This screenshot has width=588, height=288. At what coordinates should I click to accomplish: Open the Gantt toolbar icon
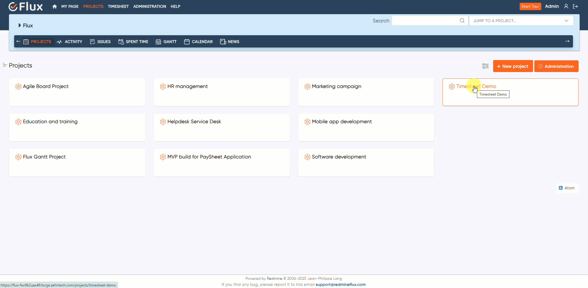158,42
